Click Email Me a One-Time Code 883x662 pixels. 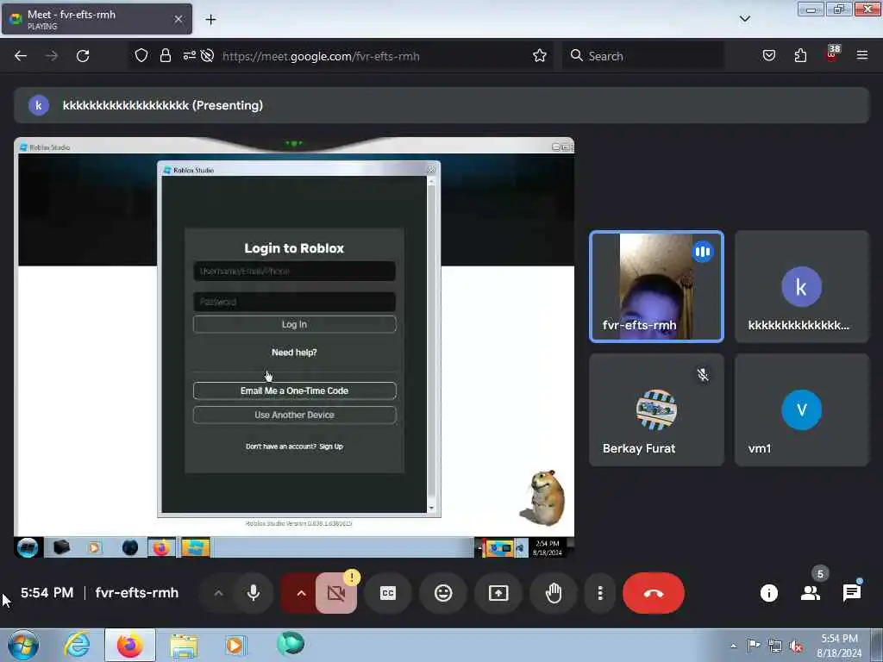295,390
